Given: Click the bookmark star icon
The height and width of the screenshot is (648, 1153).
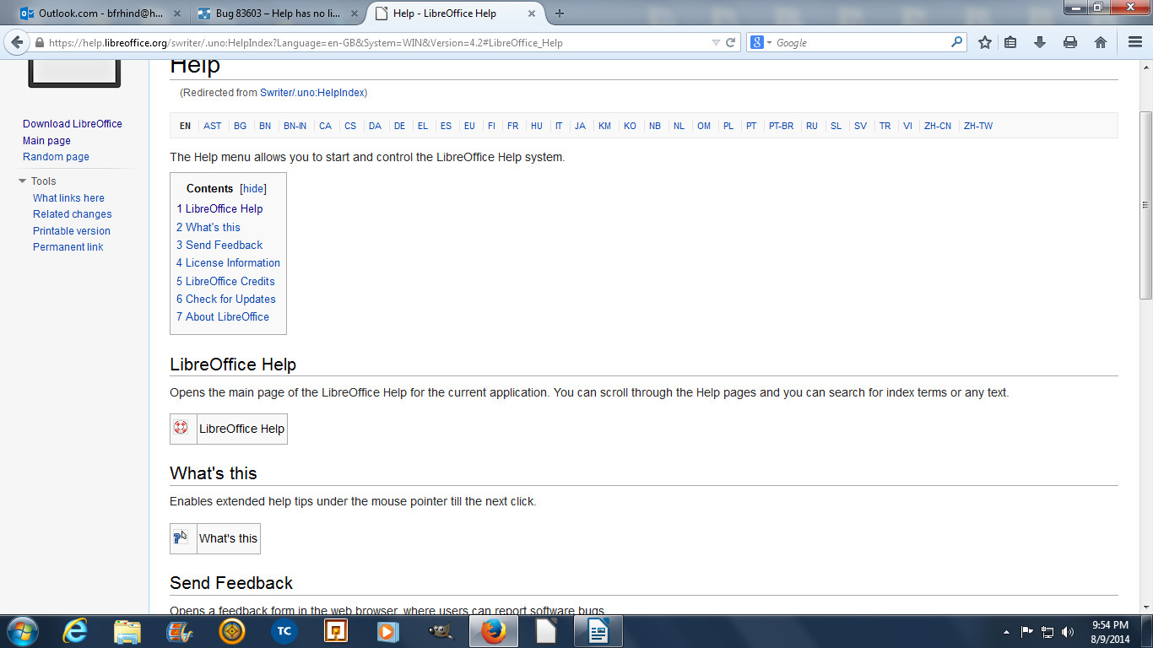Looking at the screenshot, I should [984, 43].
